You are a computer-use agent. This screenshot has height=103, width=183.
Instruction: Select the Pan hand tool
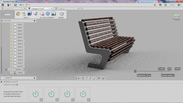click(86, 78)
